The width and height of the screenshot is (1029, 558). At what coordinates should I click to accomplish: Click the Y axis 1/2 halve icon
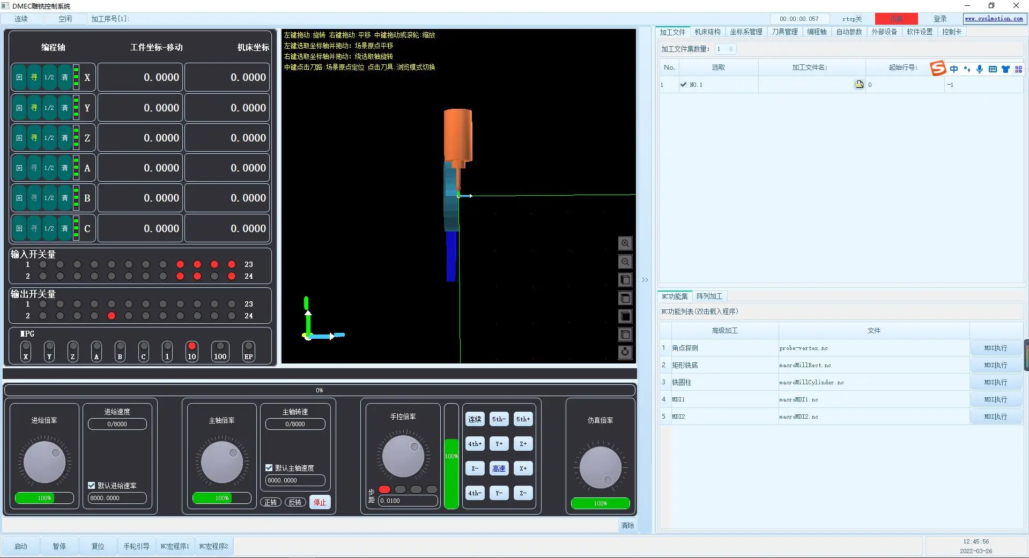[x=49, y=108]
